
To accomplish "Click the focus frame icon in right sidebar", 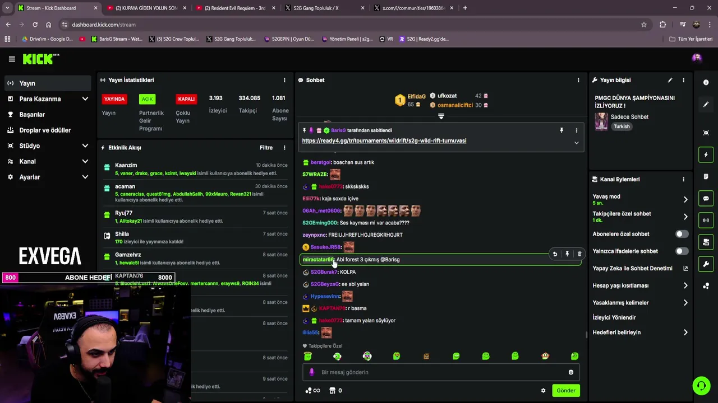I will (706, 133).
